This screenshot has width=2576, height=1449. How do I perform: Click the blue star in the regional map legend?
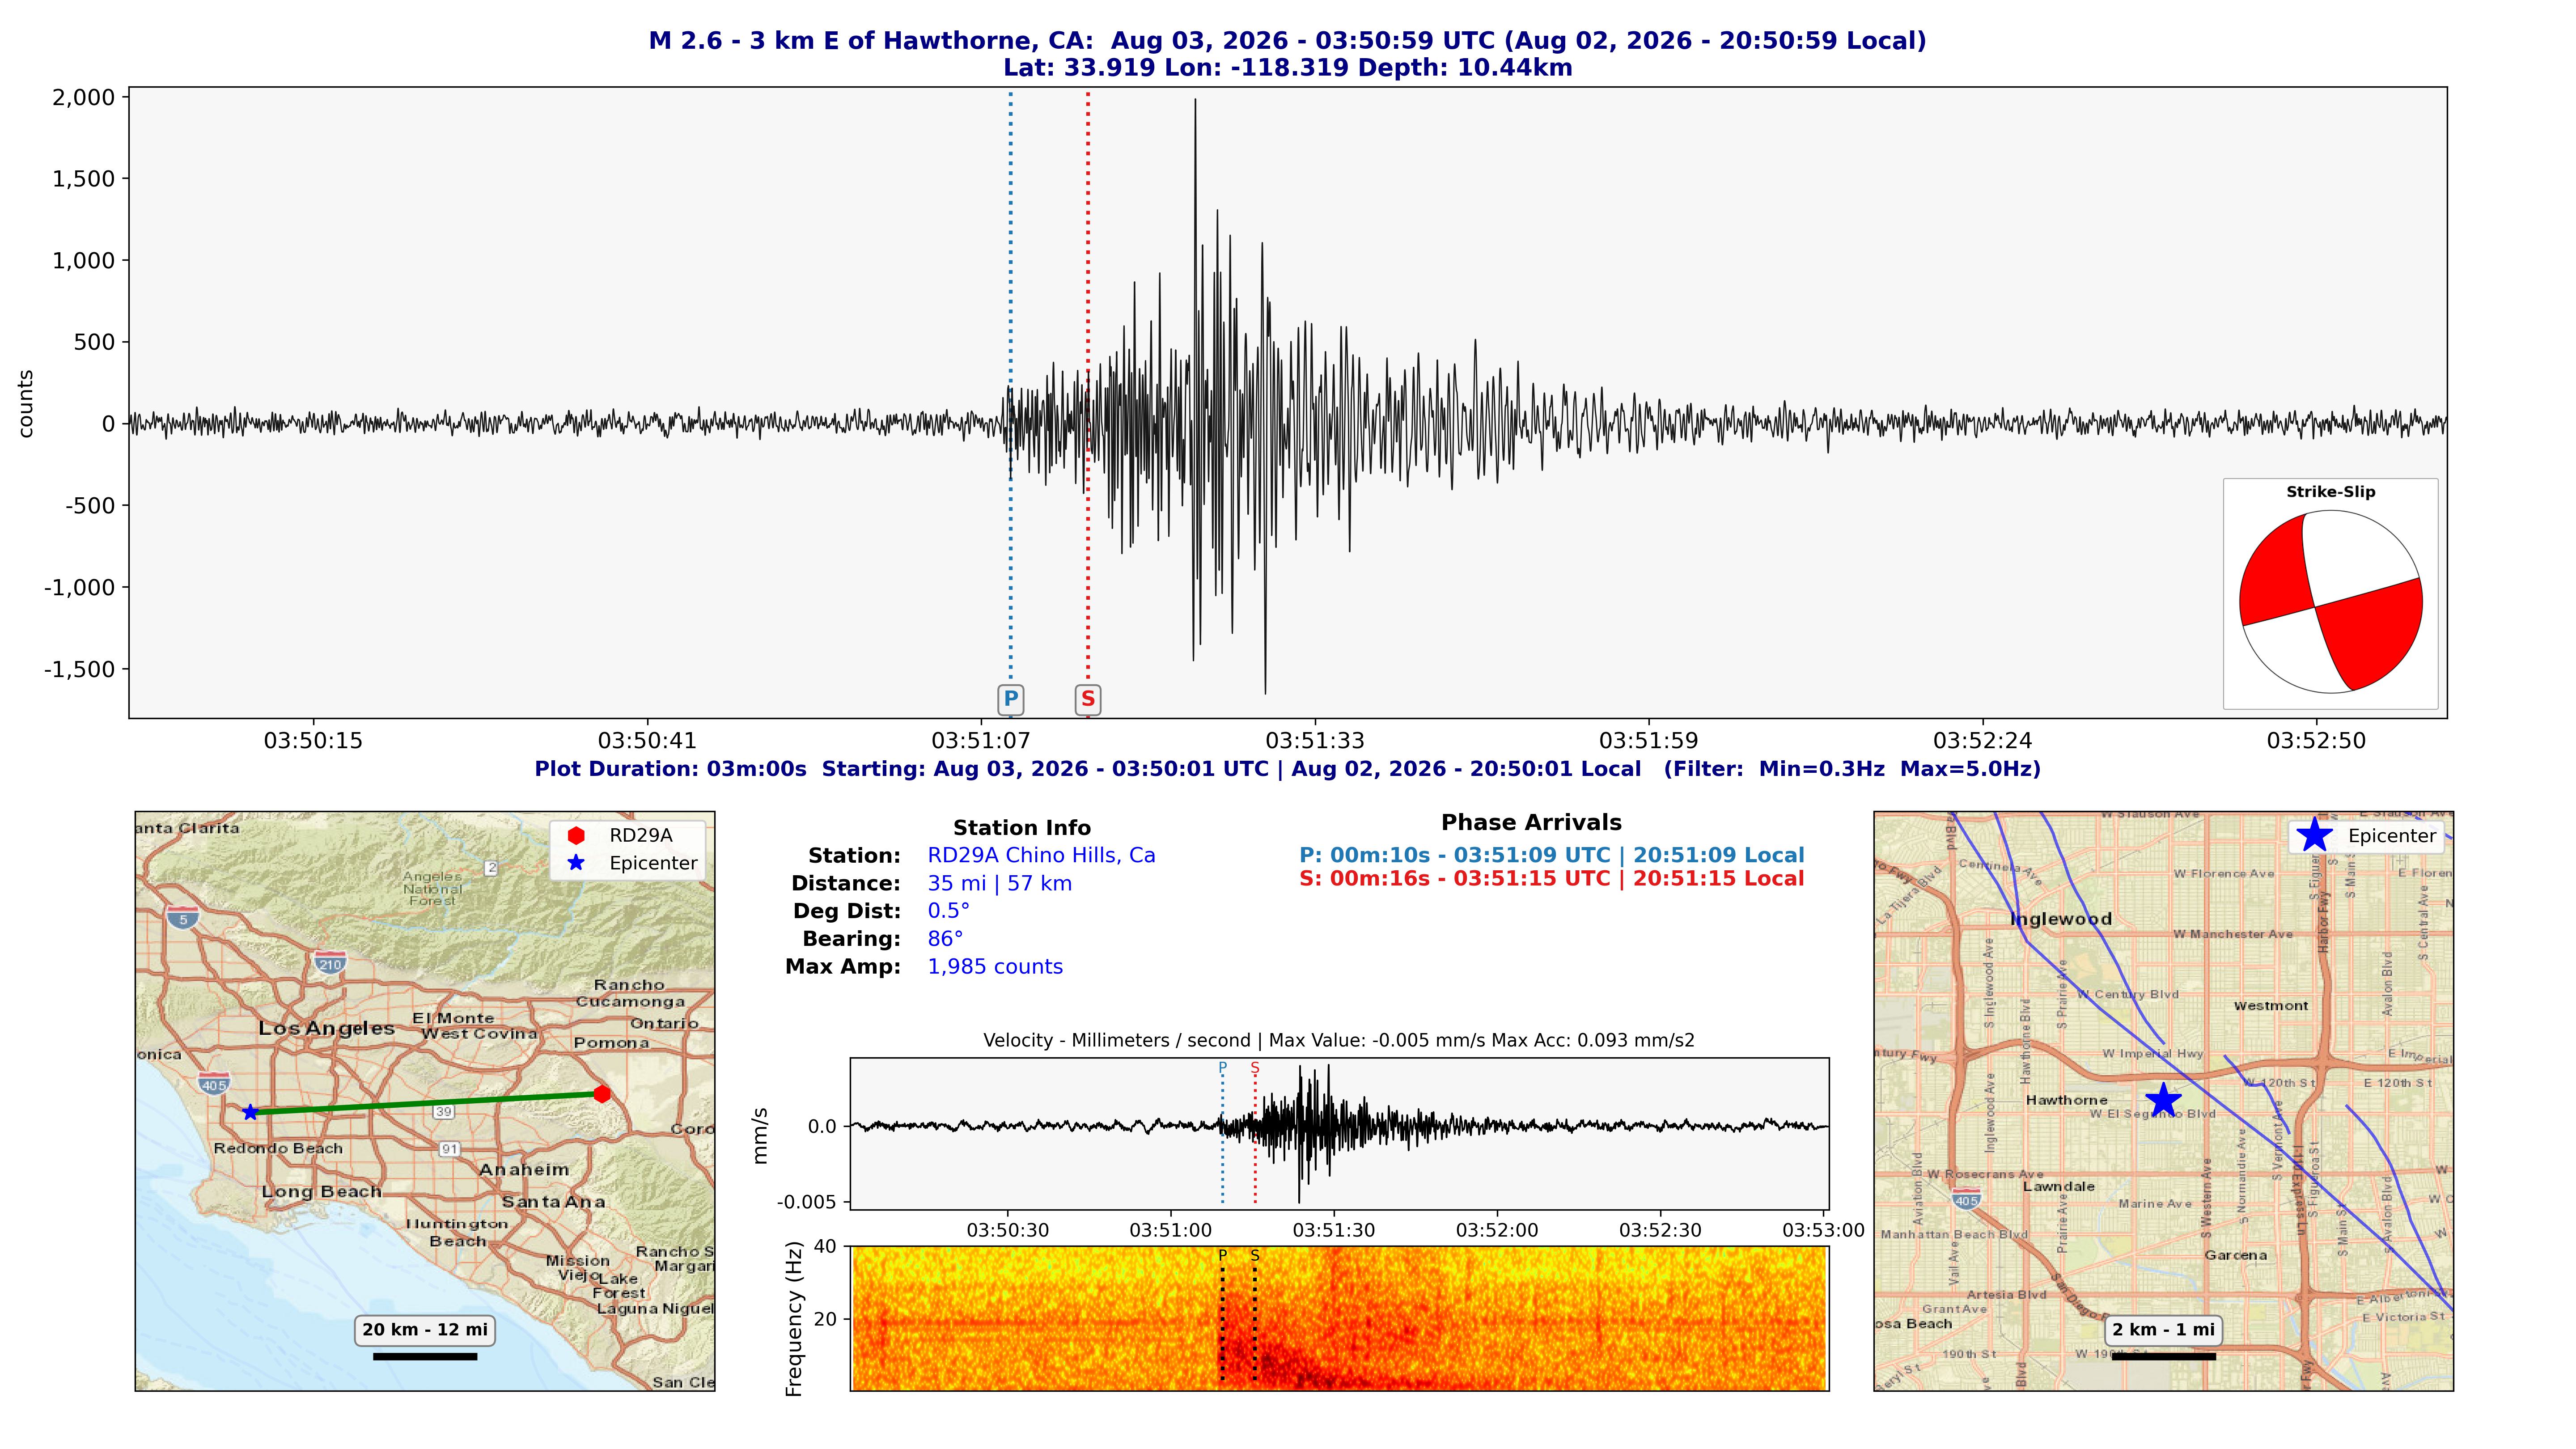click(x=576, y=863)
